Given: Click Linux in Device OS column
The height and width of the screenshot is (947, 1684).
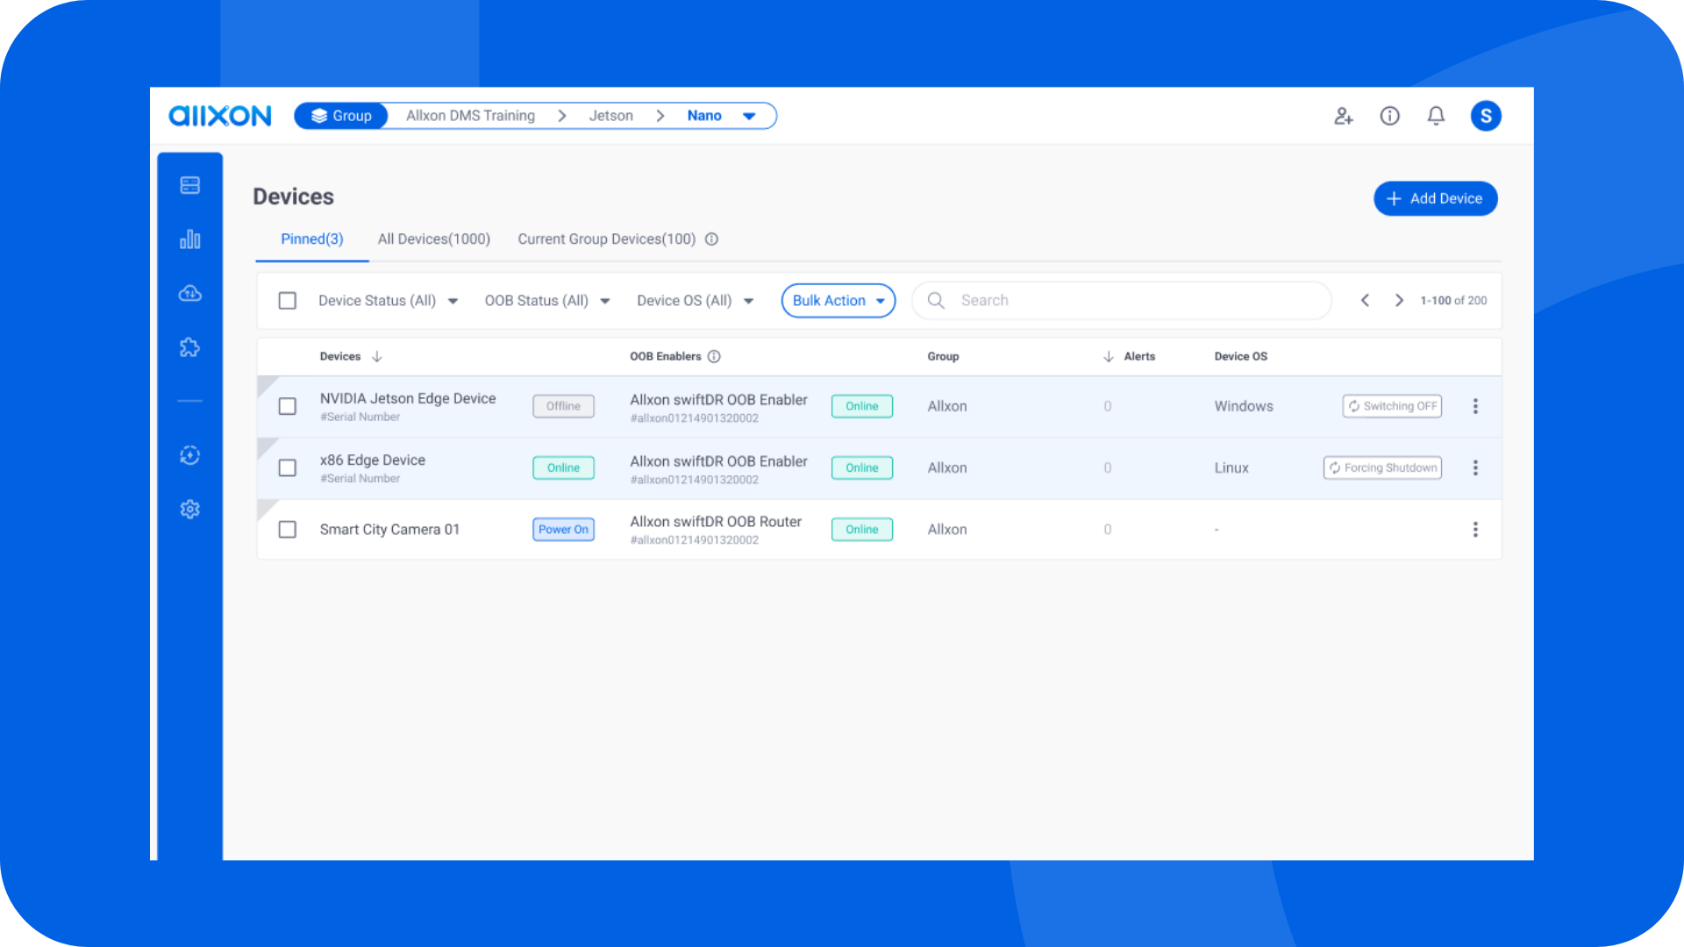Looking at the screenshot, I should pos(1231,468).
